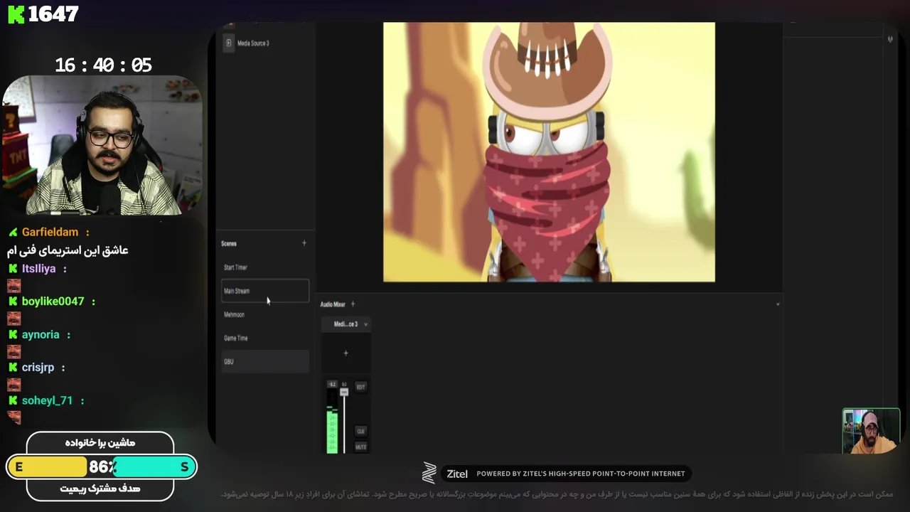Click the 86% goal progress bar
The image size is (910, 512).
102,466
